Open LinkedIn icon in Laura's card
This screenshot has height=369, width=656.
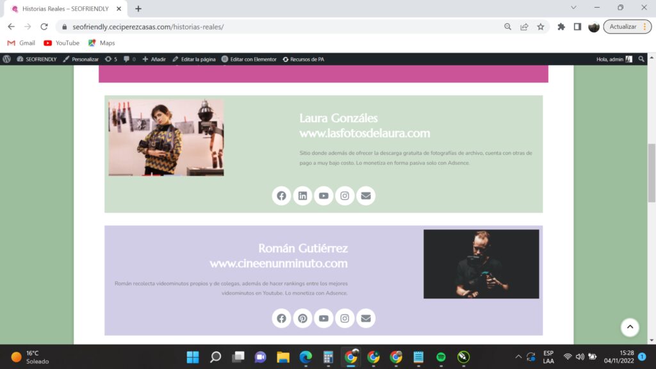click(302, 196)
